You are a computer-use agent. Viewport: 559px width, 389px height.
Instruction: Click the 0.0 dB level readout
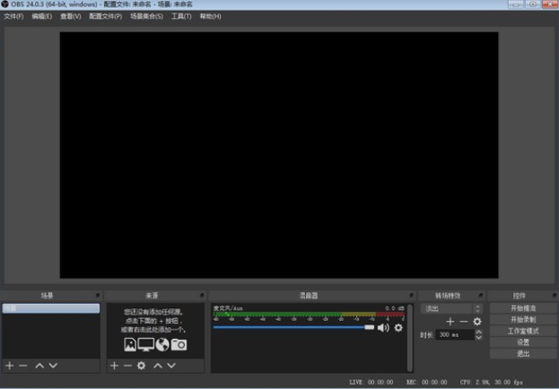(395, 308)
